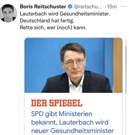Open the tweet via 15m timestamp
This screenshot has width=129, height=135.
(x=111, y=7)
